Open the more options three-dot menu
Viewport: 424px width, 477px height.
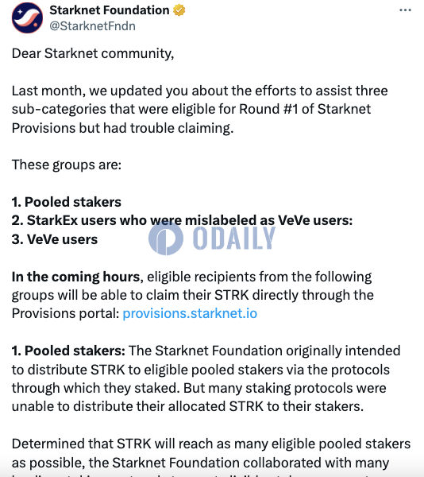405,10
